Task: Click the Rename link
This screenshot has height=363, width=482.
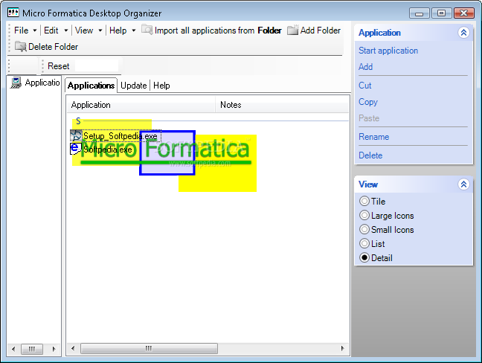Action: [374, 137]
